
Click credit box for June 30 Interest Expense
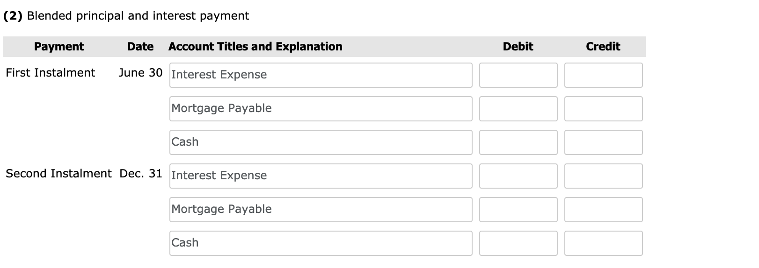(x=603, y=75)
